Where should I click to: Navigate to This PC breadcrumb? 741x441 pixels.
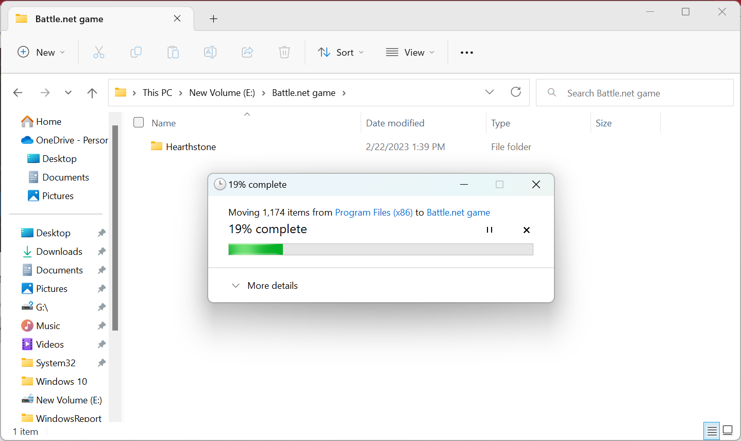click(158, 93)
